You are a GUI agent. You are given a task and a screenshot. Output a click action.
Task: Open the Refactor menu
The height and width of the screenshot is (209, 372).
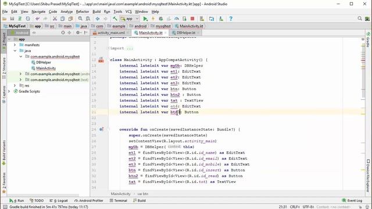tap(83, 12)
